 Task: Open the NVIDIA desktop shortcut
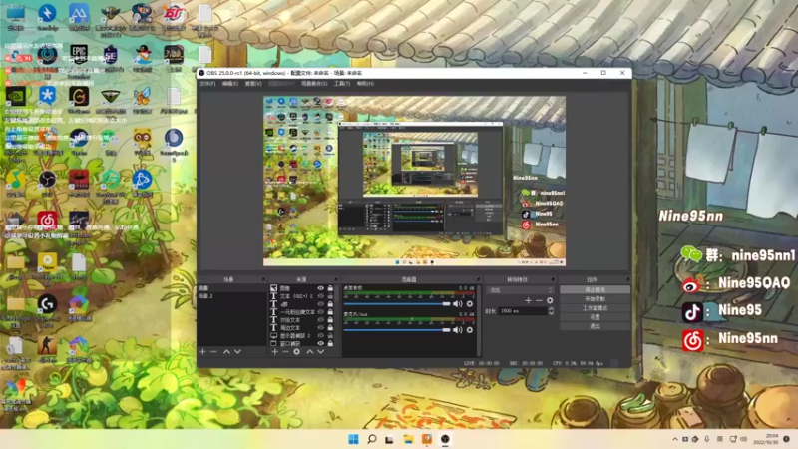click(16, 99)
